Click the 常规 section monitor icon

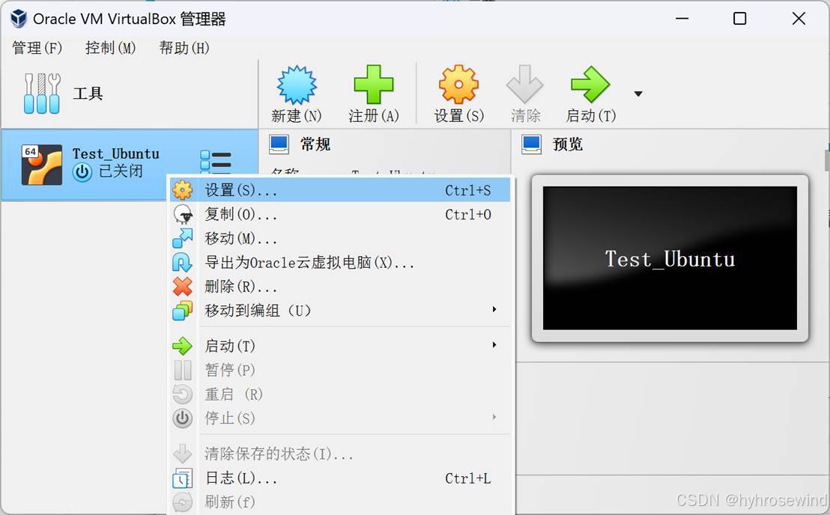279,144
